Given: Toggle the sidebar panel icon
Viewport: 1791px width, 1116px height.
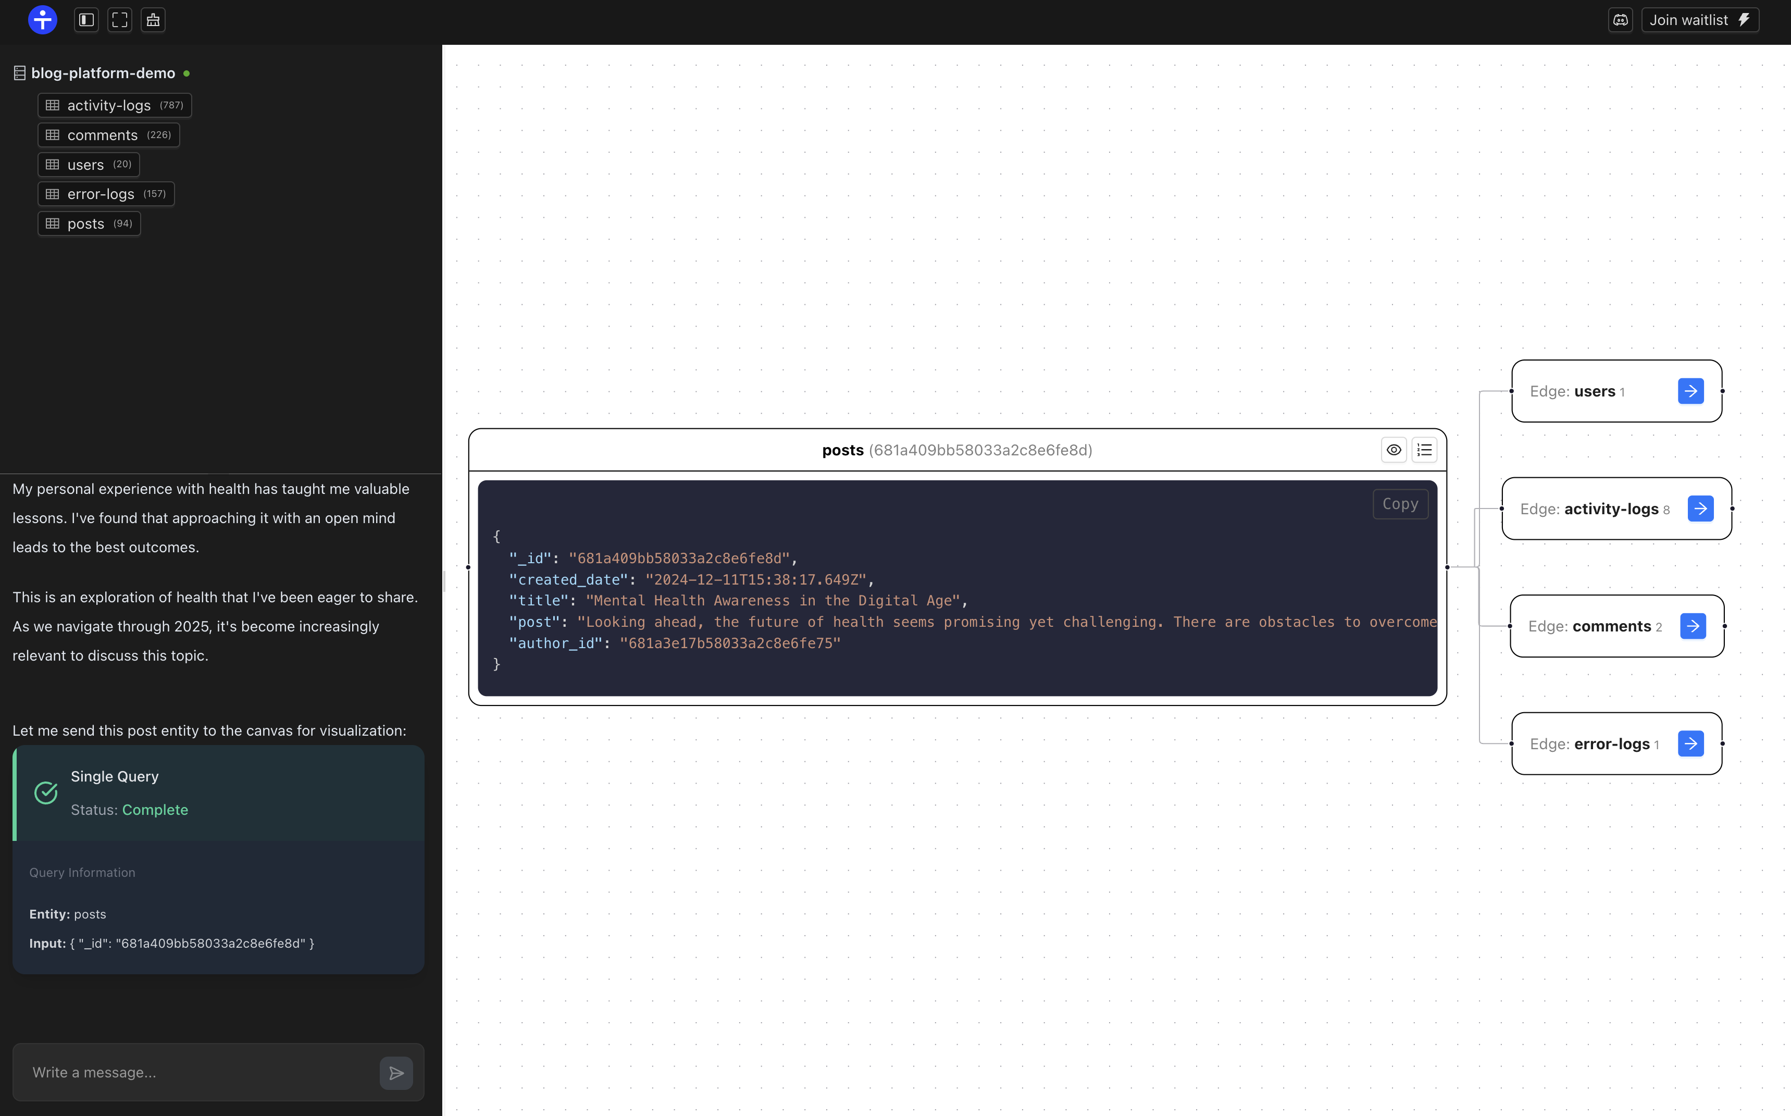Looking at the screenshot, I should point(86,20).
